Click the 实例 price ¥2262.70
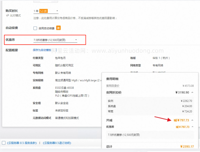The height and width of the screenshot is (152, 200). coord(186,101)
